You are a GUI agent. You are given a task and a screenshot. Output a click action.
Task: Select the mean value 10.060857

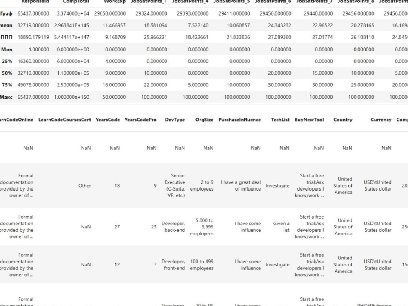[238, 25]
